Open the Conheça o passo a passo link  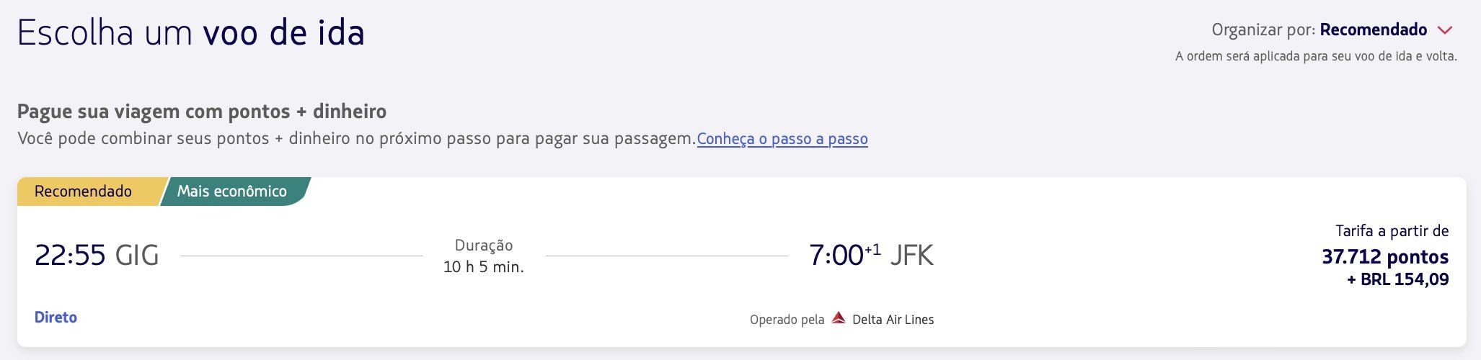pos(782,138)
